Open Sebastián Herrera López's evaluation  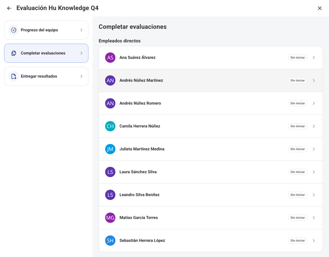tap(211, 241)
